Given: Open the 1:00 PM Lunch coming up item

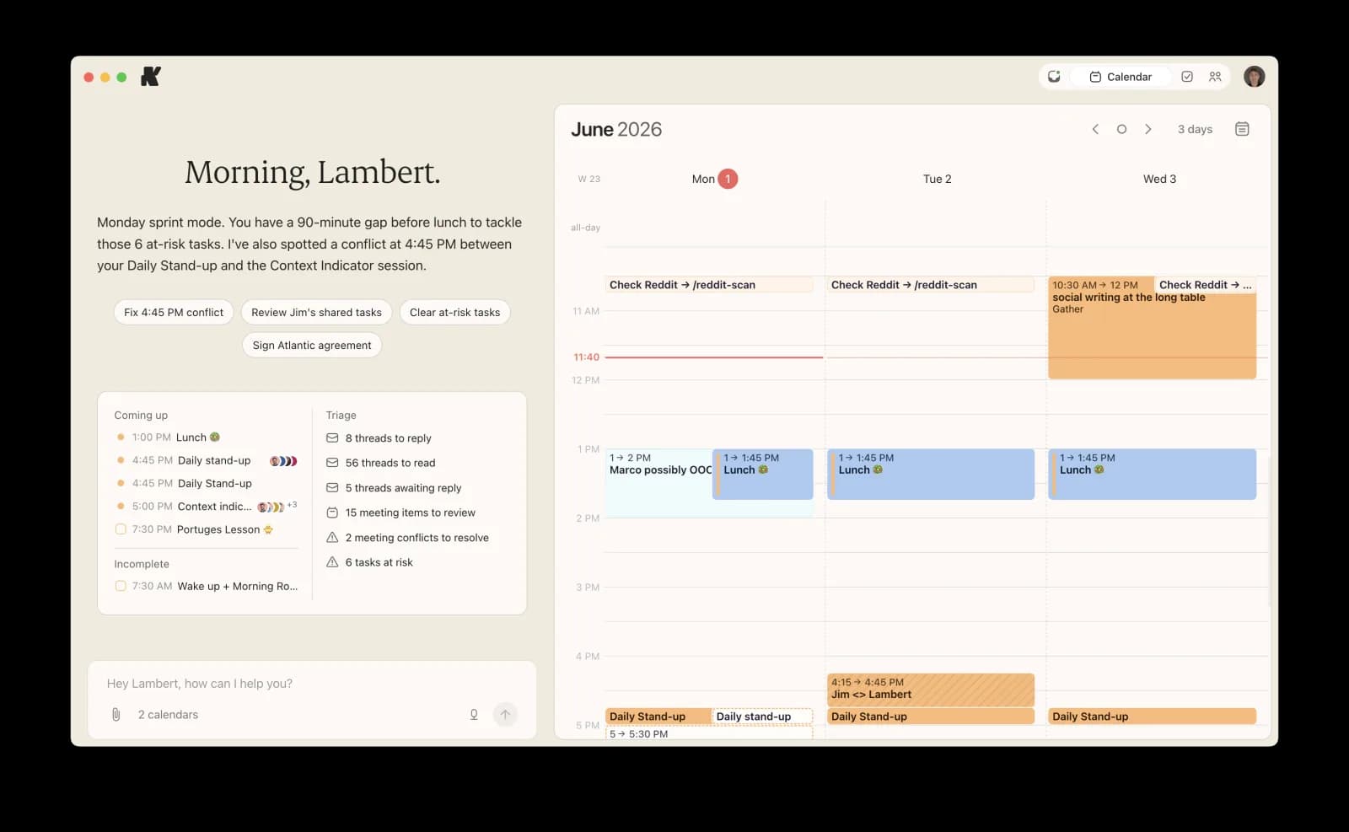Looking at the screenshot, I should 207,437.
